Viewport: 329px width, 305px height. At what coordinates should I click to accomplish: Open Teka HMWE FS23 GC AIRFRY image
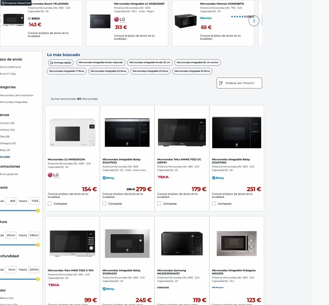tap(182, 132)
